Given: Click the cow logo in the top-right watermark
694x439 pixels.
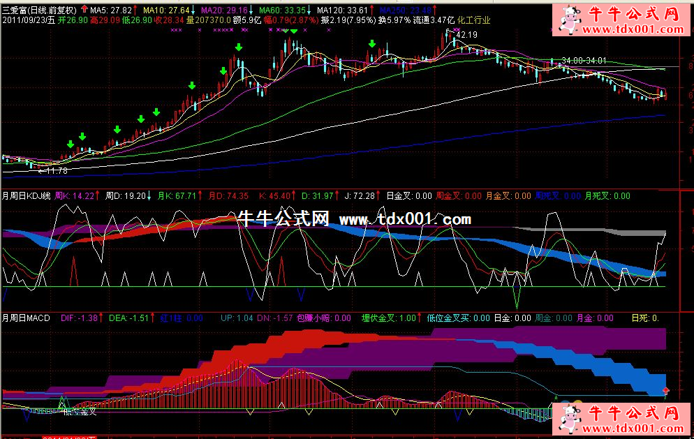Looking at the screenshot, I should click(573, 20).
